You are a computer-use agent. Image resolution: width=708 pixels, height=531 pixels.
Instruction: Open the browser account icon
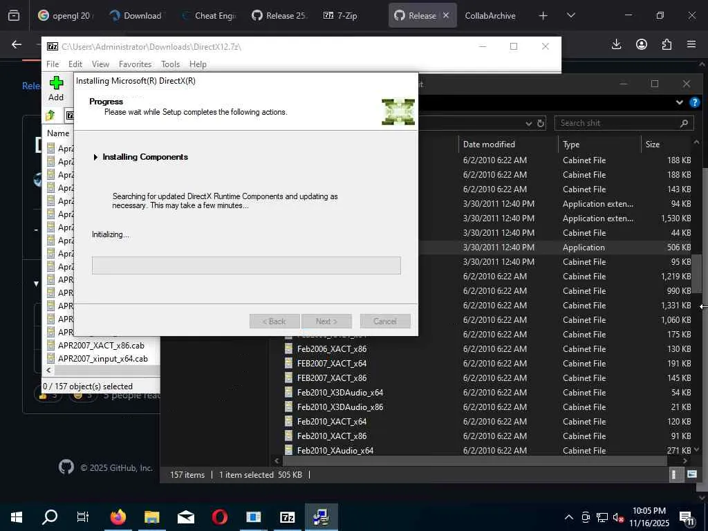(x=641, y=44)
